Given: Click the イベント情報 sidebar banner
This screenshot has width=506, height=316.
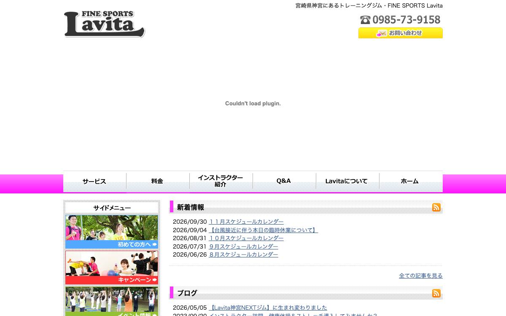Looking at the screenshot, I should pyautogui.click(x=112, y=301).
